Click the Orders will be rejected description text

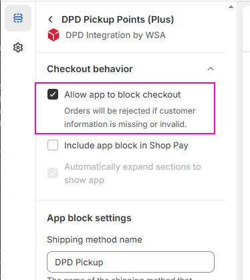pos(130,118)
